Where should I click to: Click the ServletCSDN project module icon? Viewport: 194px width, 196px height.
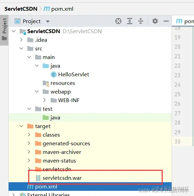[23, 31]
